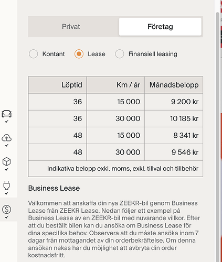Viewport: 222px width, 262px height.
Task: Click the Business Lease heading
Action: pyautogui.click(x=54, y=188)
